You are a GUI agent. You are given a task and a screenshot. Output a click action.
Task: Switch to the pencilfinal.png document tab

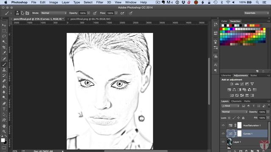(90, 19)
